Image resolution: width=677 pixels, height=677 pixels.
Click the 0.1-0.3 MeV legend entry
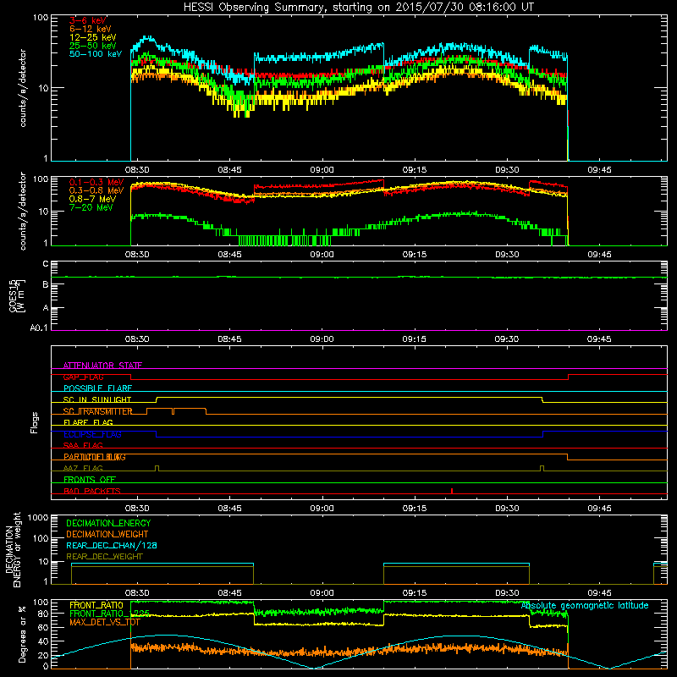coord(96,182)
